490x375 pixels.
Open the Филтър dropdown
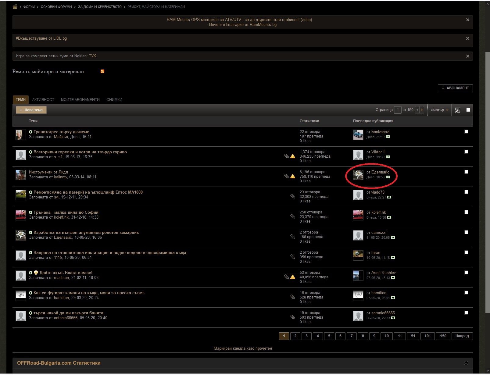coord(439,110)
